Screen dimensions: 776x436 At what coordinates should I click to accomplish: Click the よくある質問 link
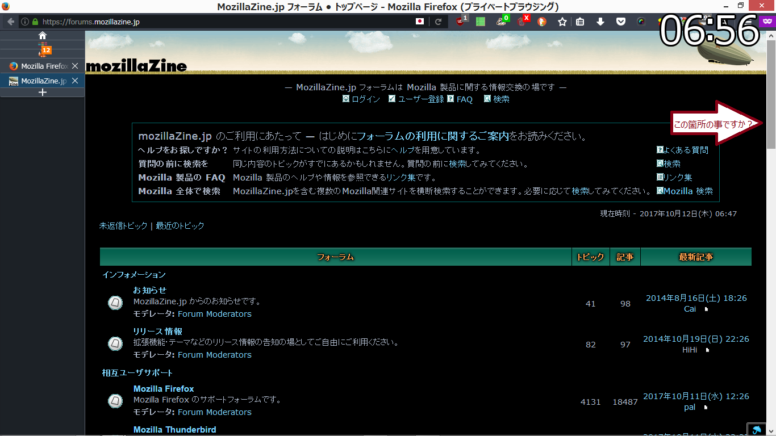686,150
